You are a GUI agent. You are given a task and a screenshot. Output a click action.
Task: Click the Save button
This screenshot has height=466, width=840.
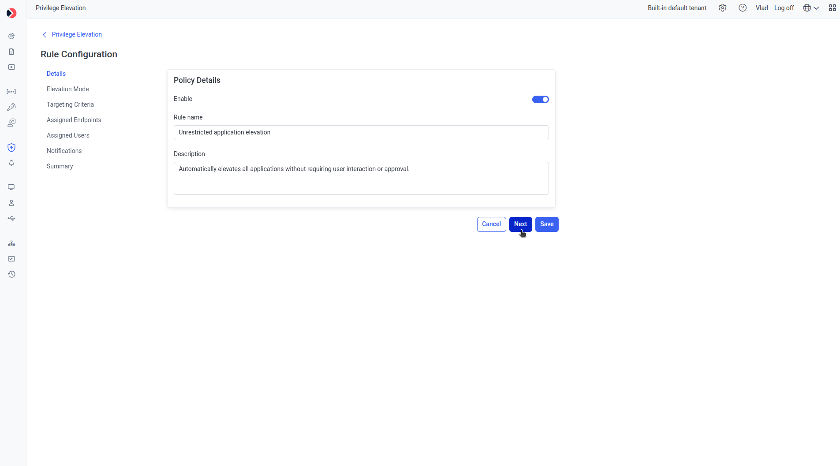pos(547,224)
